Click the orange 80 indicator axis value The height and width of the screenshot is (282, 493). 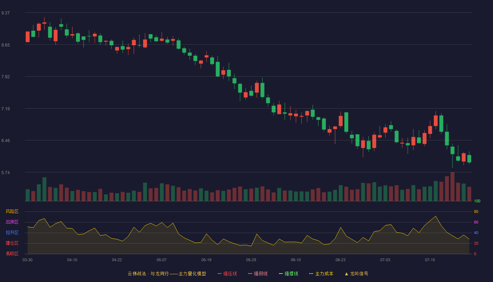click(476, 211)
